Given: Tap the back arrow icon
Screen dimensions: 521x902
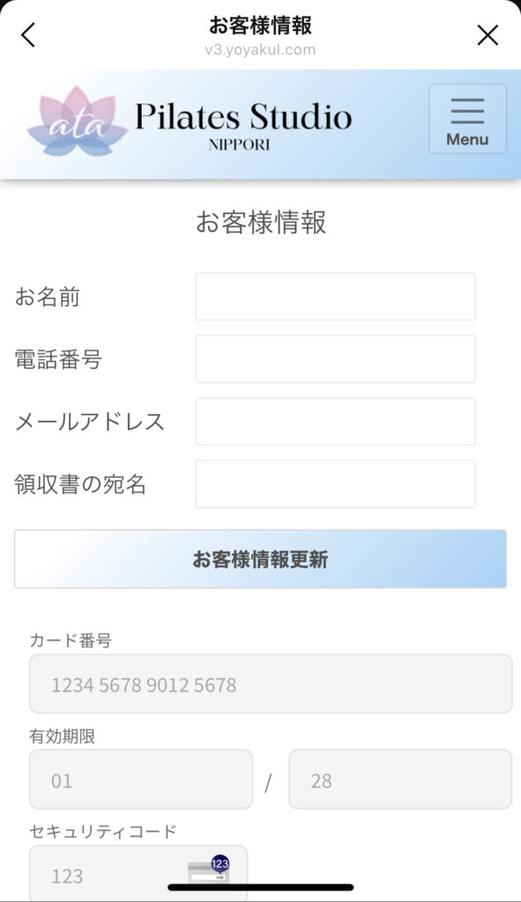Looking at the screenshot, I should pyautogui.click(x=28, y=35).
